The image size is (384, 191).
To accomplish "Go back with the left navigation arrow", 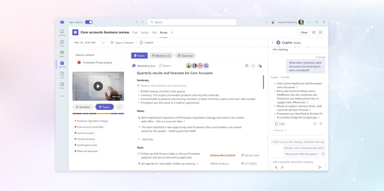I will [x=137, y=22].
